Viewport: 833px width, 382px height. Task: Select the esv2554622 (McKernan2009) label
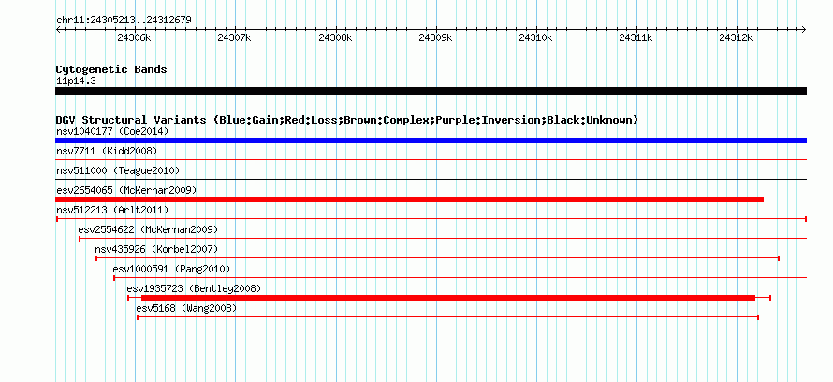[148, 230]
